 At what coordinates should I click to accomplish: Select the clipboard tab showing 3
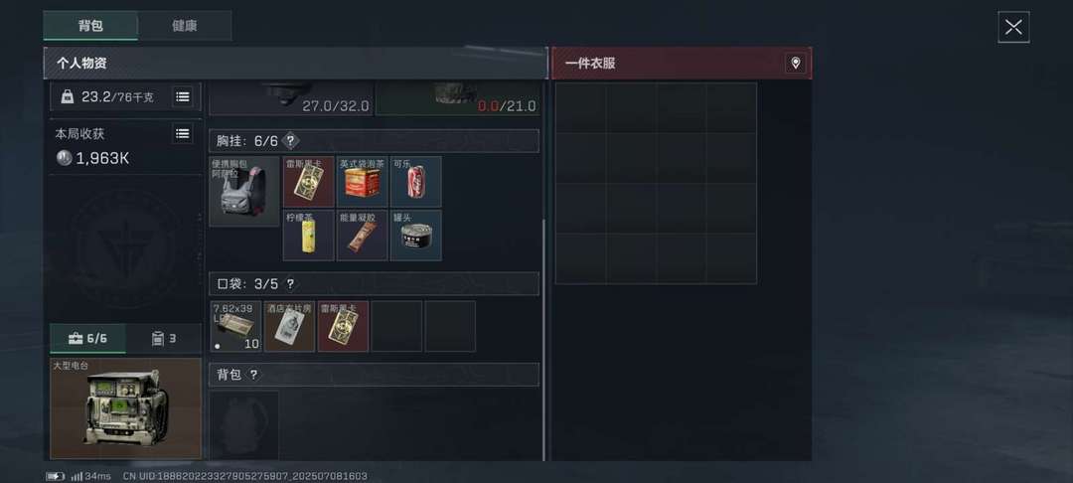(164, 339)
